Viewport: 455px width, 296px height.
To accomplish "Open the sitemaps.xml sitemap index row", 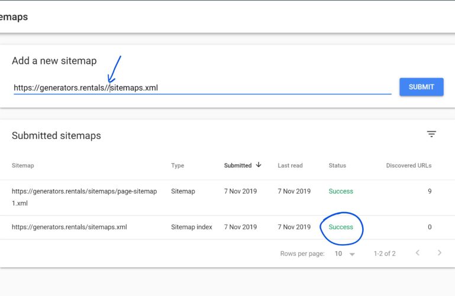I will click(x=69, y=227).
